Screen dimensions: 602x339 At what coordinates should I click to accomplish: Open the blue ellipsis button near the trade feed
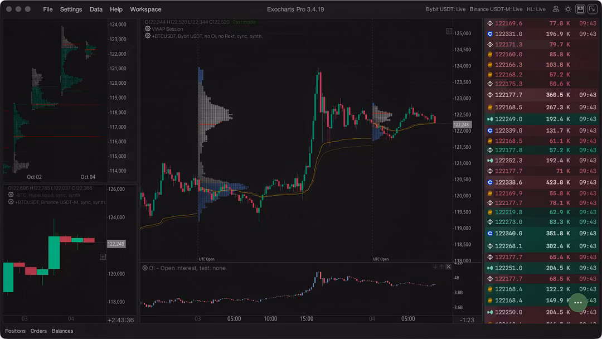click(578, 302)
